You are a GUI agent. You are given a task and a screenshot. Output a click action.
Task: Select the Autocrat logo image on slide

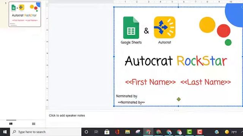[x=164, y=27]
